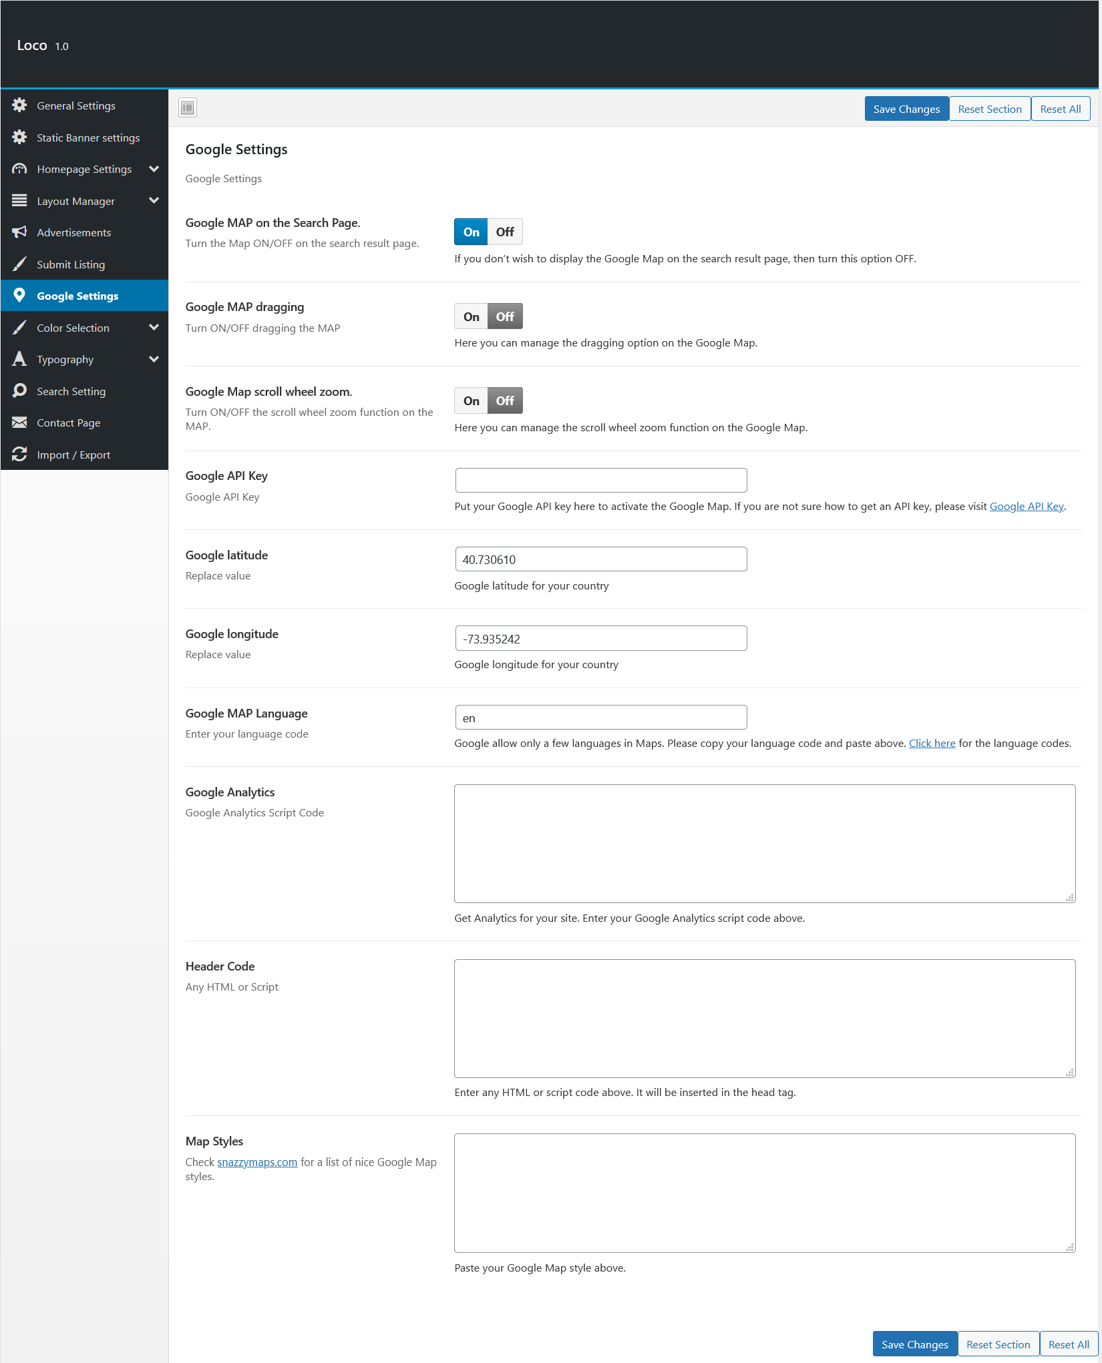This screenshot has width=1102, height=1363.
Task: Click the General Settings gear icon
Action: pyautogui.click(x=19, y=105)
